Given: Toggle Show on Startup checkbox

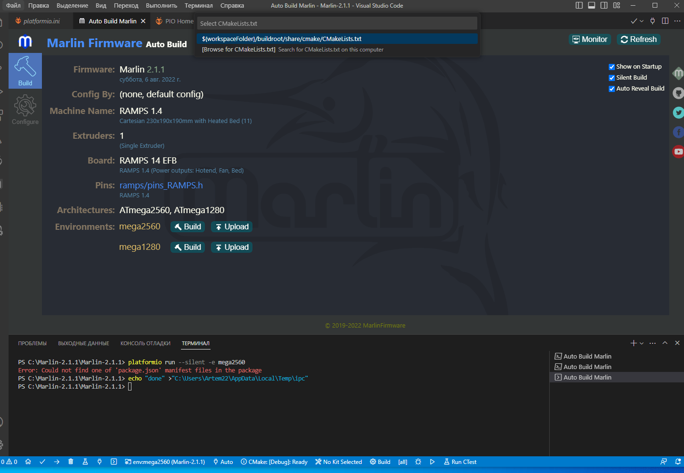Looking at the screenshot, I should [612, 67].
